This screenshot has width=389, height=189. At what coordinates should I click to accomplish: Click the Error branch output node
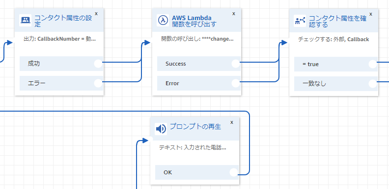pos(236,83)
